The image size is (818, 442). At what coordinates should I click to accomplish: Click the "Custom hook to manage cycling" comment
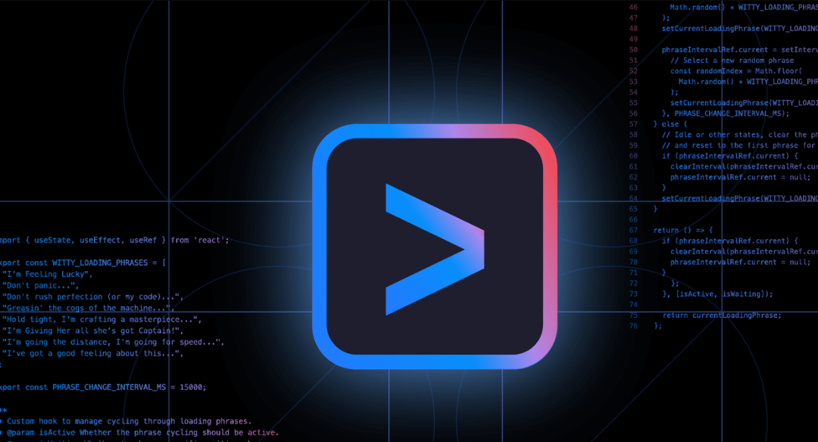click(125, 421)
